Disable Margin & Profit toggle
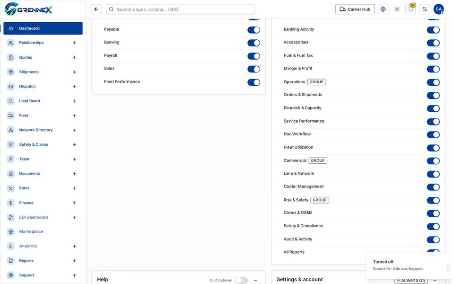 [433, 69]
